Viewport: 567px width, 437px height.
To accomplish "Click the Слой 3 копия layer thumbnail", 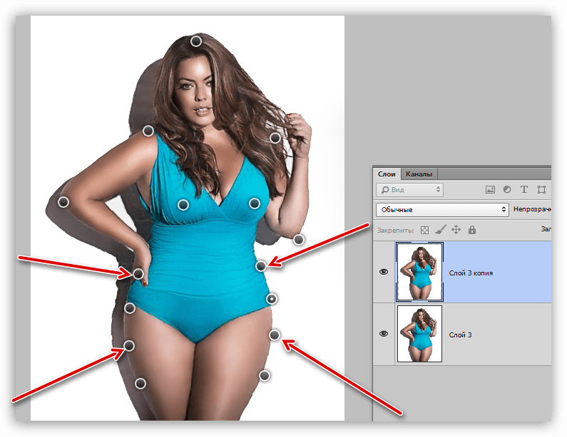I will click(419, 272).
